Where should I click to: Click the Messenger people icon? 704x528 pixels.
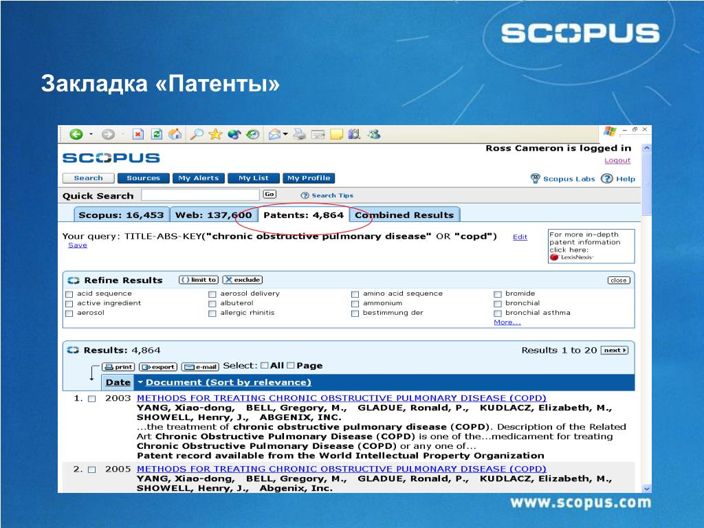(x=374, y=134)
